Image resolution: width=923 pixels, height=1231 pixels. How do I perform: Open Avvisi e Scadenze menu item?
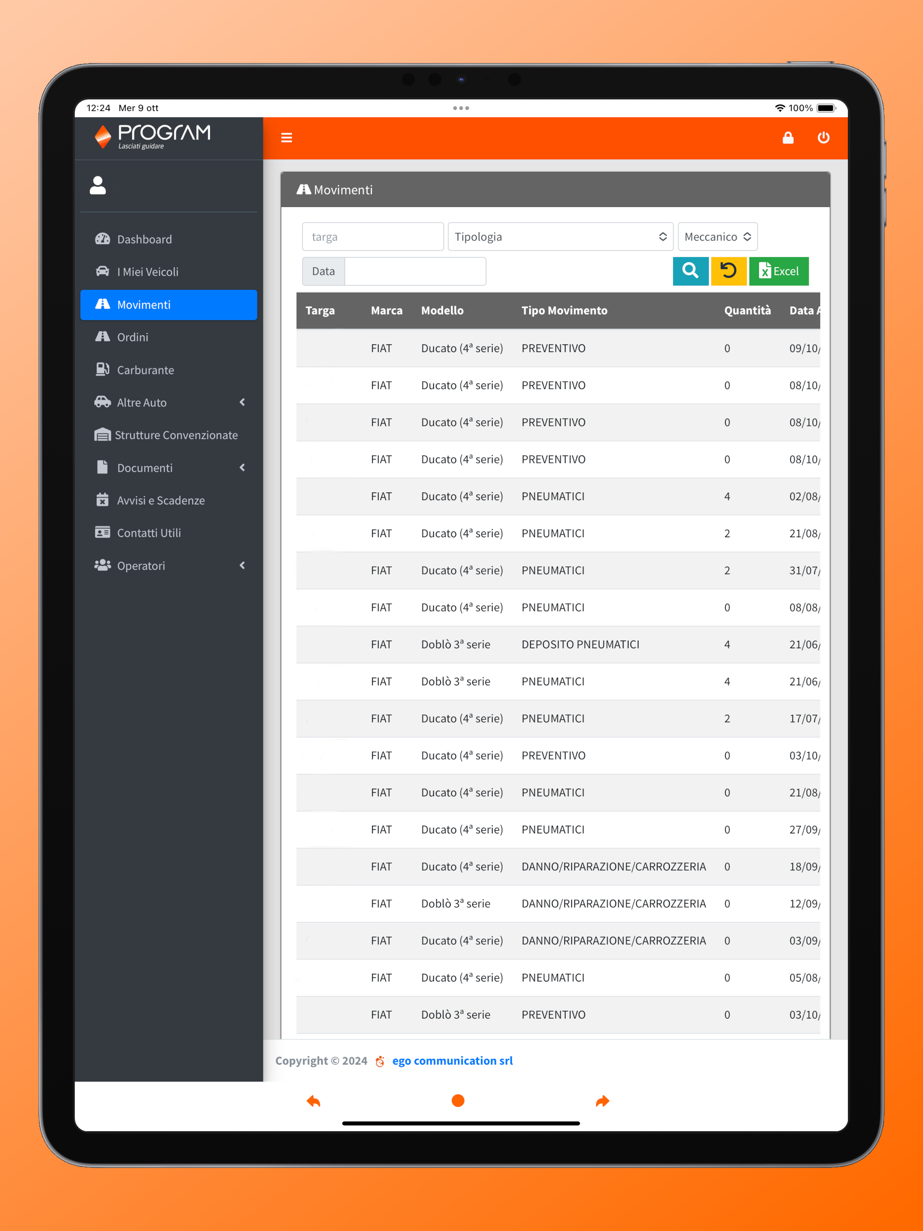click(x=169, y=500)
